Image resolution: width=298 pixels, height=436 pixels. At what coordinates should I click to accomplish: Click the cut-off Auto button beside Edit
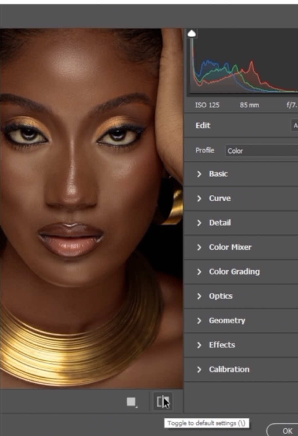(x=295, y=126)
